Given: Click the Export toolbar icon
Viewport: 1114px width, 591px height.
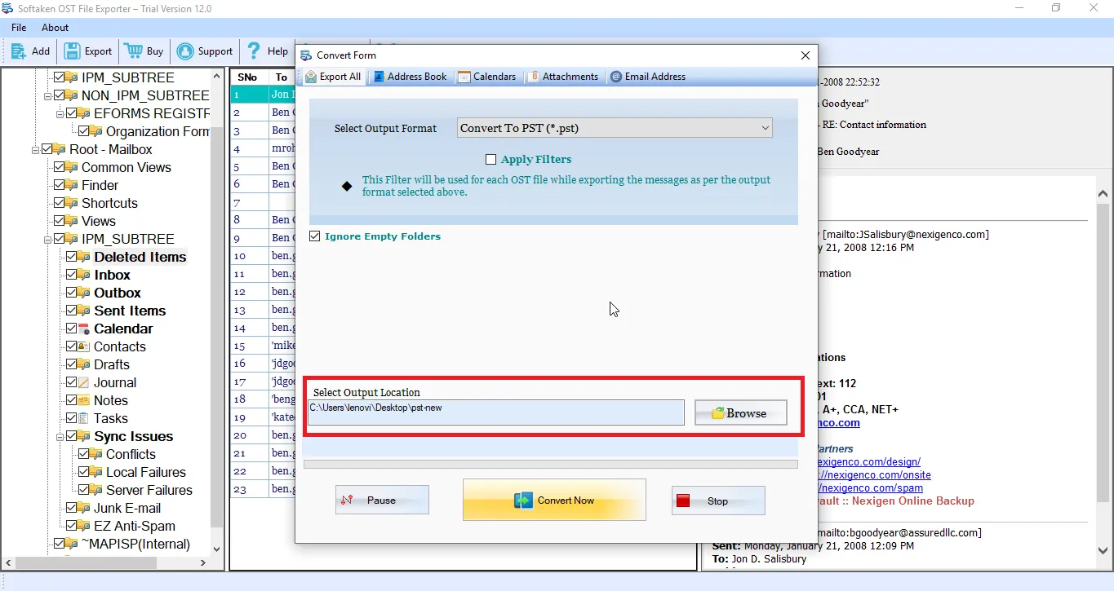Looking at the screenshot, I should (72, 51).
